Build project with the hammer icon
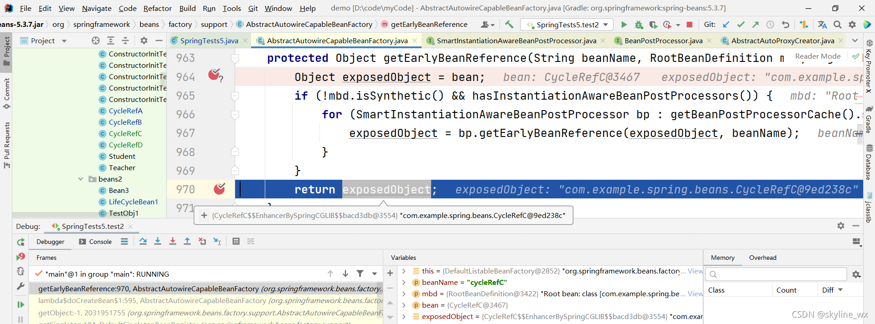The width and height of the screenshot is (875, 324). coord(509,25)
